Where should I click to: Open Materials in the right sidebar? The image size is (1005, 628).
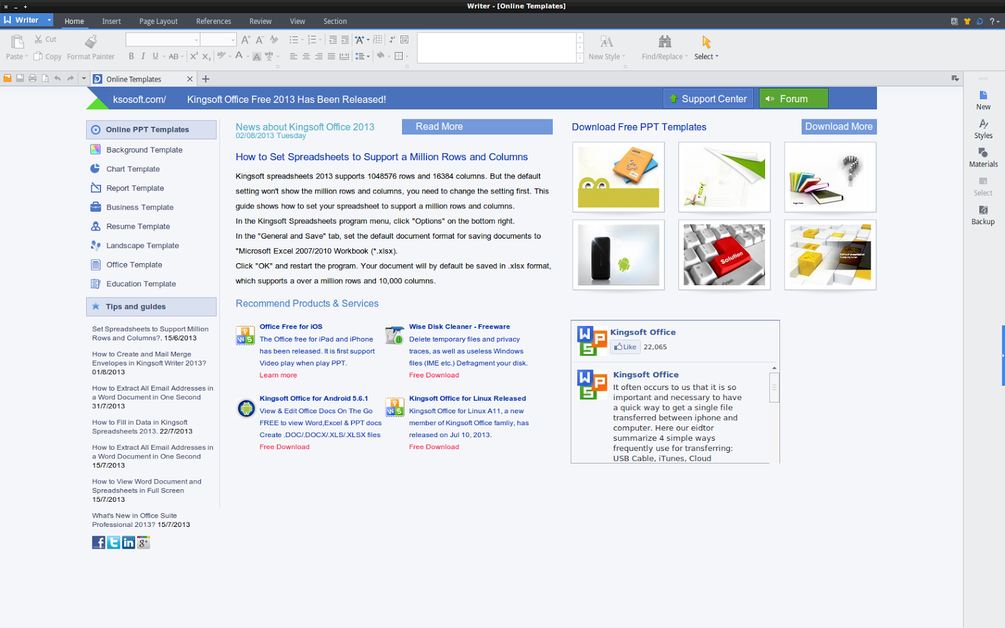pos(983,158)
